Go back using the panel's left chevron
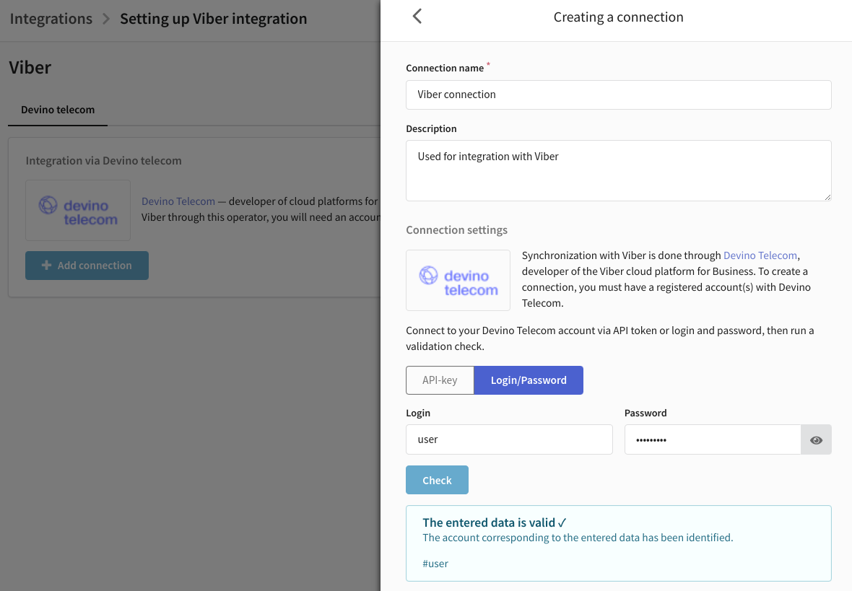The height and width of the screenshot is (591, 852). point(417,17)
